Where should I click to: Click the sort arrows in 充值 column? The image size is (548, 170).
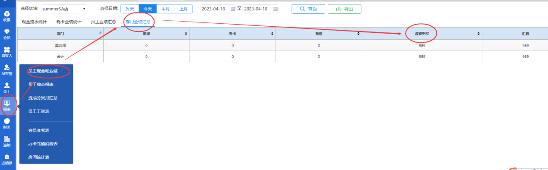click(358, 33)
